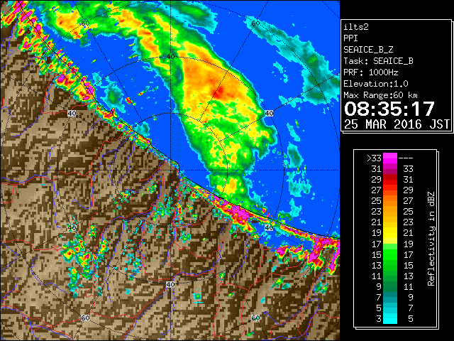Click the '40' range label due north of center
Screen dimensions: 454x341
click(170, 56)
